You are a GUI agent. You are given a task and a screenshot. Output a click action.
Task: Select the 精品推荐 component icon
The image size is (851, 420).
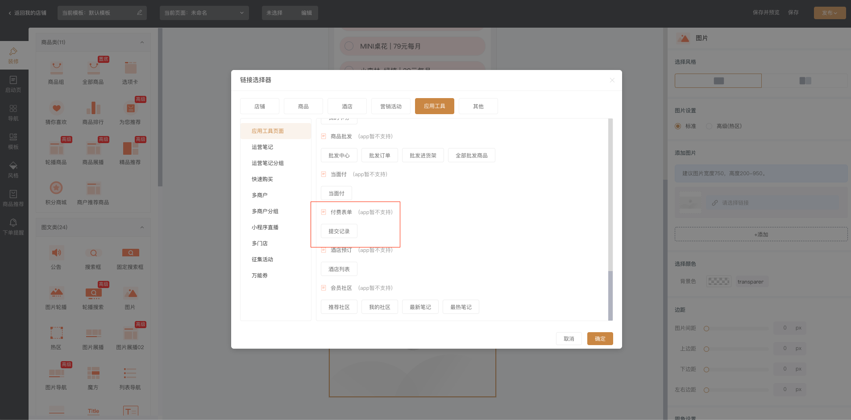[x=130, y=148]
